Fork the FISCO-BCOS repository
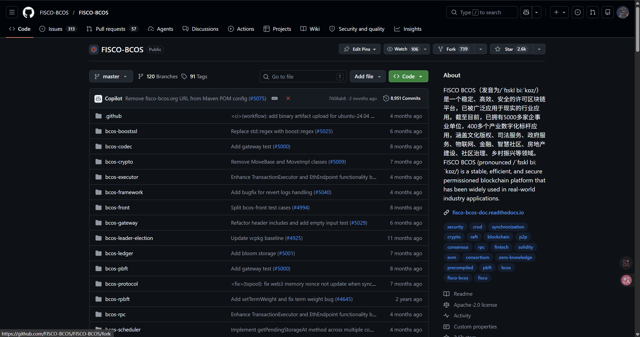Viewport: 640px width, 337px height. point(454,49)
